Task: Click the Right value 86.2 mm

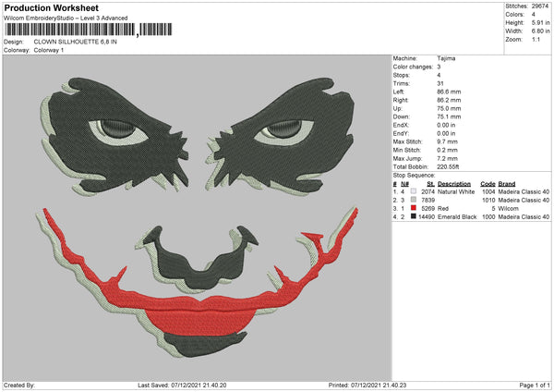Action: click(x=449, y=100)
